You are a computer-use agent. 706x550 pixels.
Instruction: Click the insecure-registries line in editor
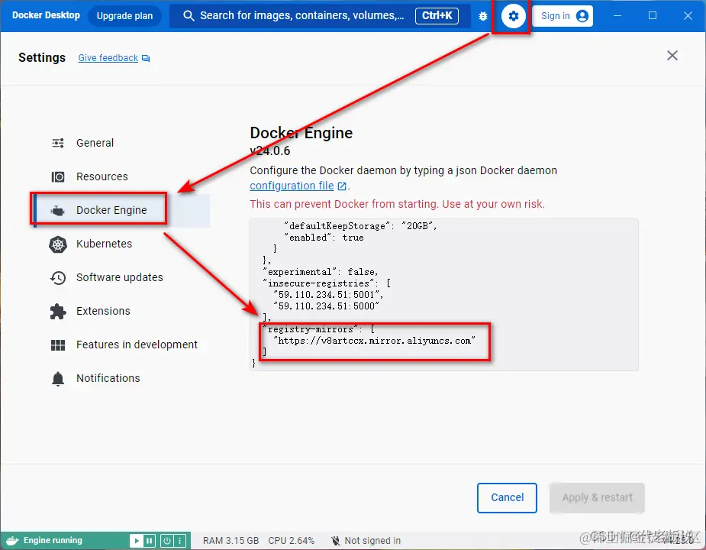pos(327,283)
